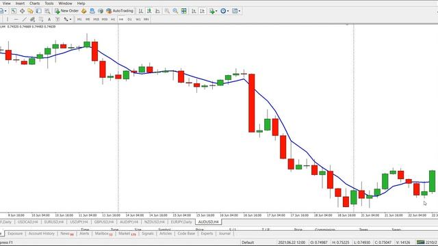Switch chart to bar chart style
Screen dimensions: 438x246
tap(141, 11)
